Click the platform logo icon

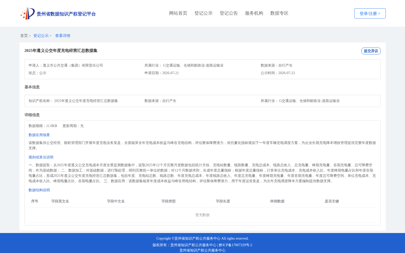pyautogui.click(x=28, y=13)
